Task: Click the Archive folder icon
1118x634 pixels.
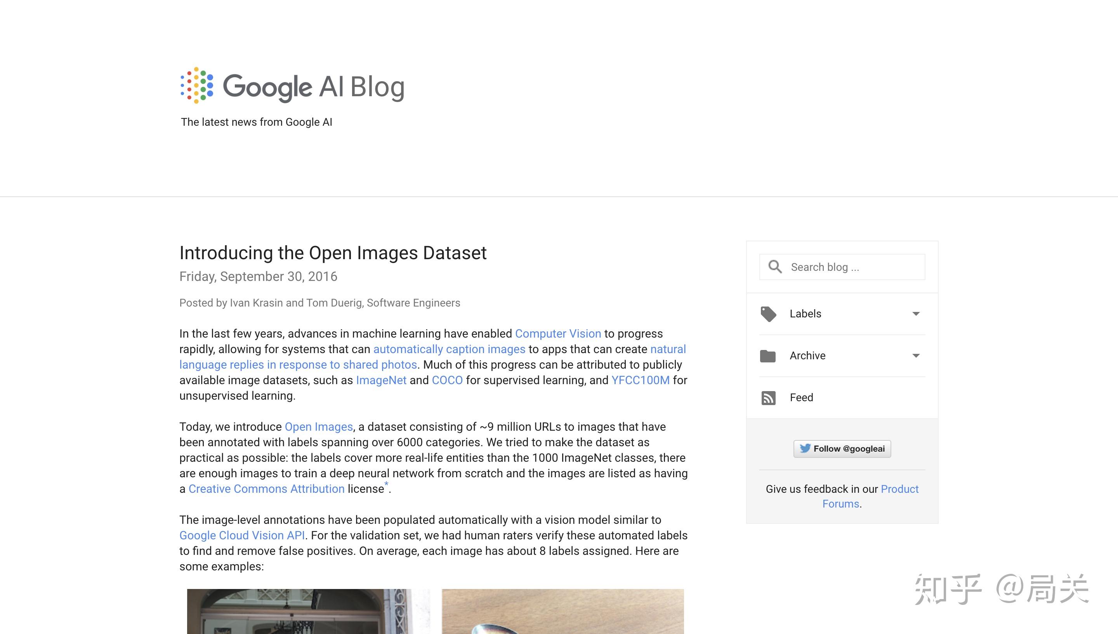Action: 768,356
